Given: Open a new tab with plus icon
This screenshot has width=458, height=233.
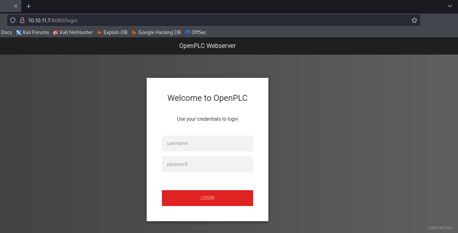Looking at the screenshot, I should click(x=29, y=6).
